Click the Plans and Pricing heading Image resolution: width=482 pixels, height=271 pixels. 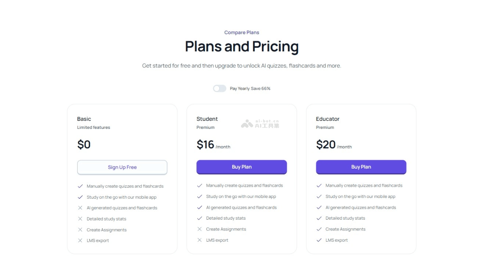[x=242, y=47]
